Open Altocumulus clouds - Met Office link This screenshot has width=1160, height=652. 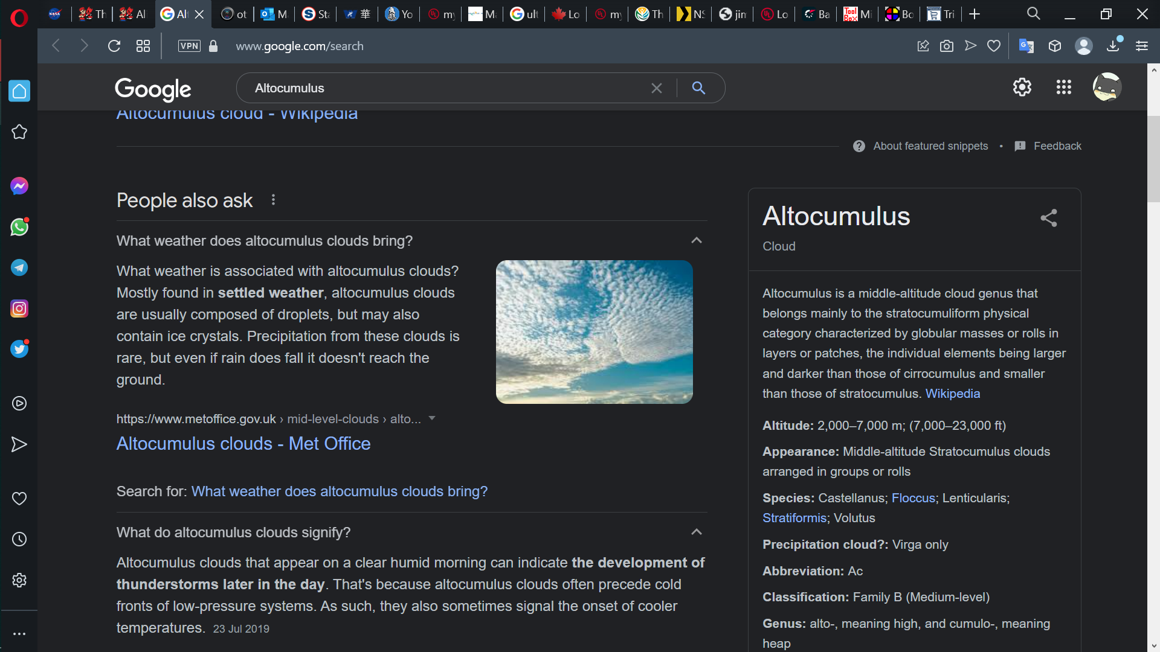[243, 444]
